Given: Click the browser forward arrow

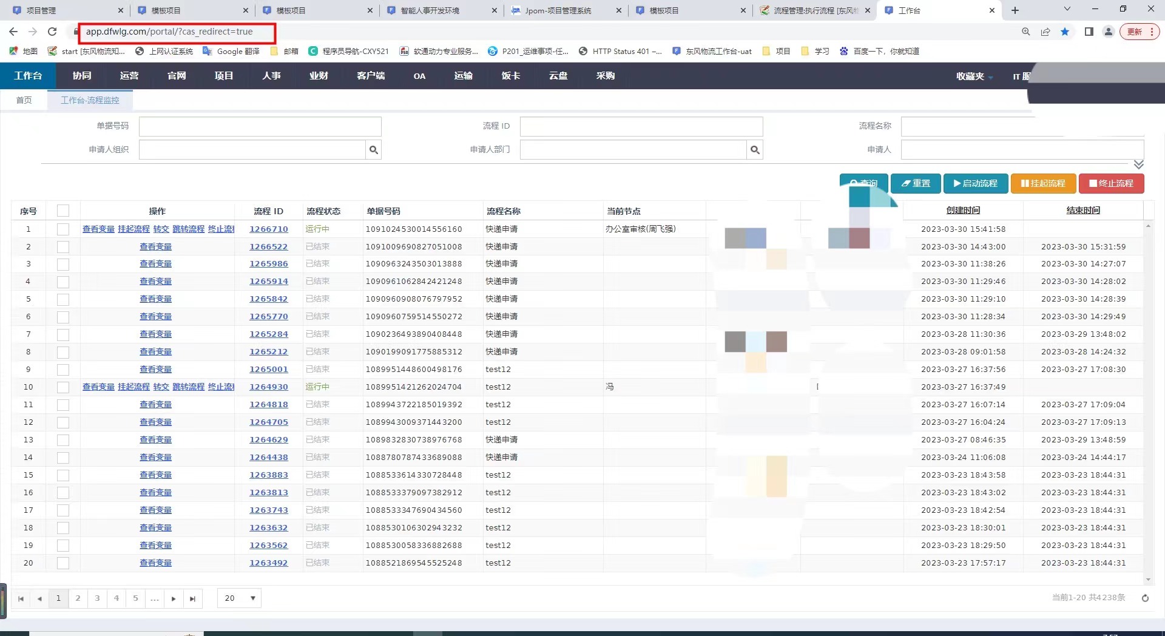Looking at the screenshot, I should [33, 32].
